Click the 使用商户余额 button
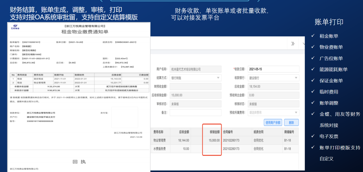The image size is (363, 172). point(273,123)
